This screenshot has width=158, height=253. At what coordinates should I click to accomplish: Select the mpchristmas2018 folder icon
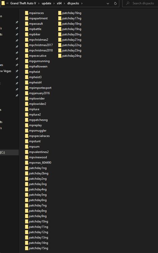click(x=27, y=50)
